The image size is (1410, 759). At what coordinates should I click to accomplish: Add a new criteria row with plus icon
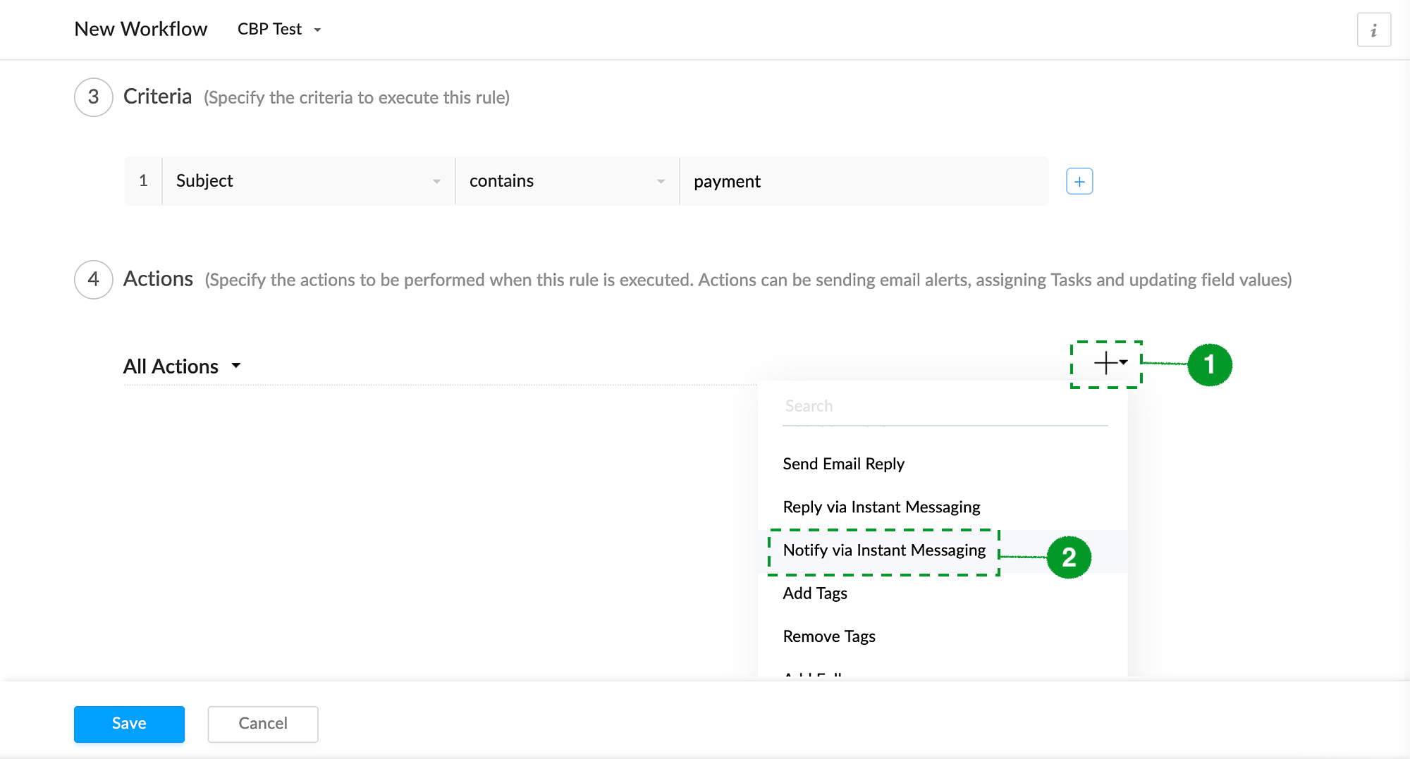coord(1079,182)
